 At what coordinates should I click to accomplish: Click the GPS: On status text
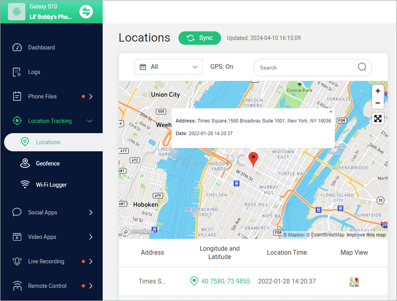click(x=222, y=67)
